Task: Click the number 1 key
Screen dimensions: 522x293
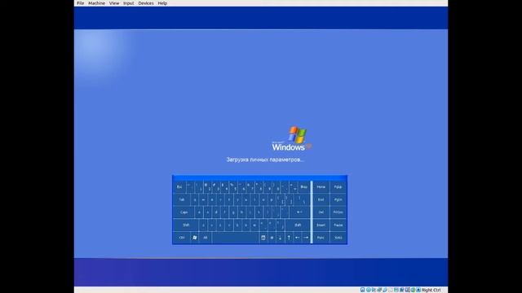Action: 199,187
